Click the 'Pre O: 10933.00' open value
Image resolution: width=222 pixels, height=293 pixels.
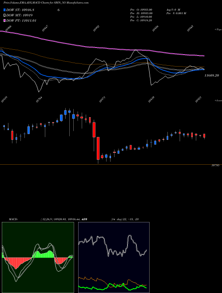click(x=141, y=10)
